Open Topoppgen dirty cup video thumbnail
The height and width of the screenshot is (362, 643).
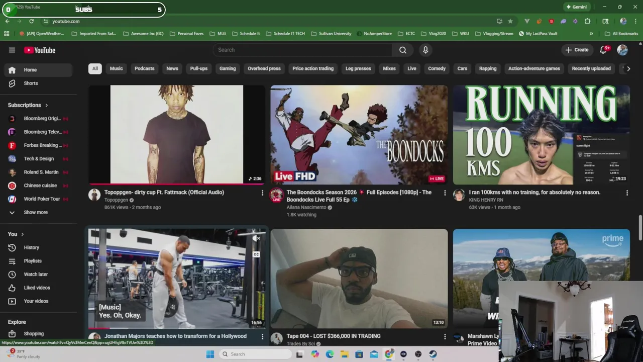[177, 135]
